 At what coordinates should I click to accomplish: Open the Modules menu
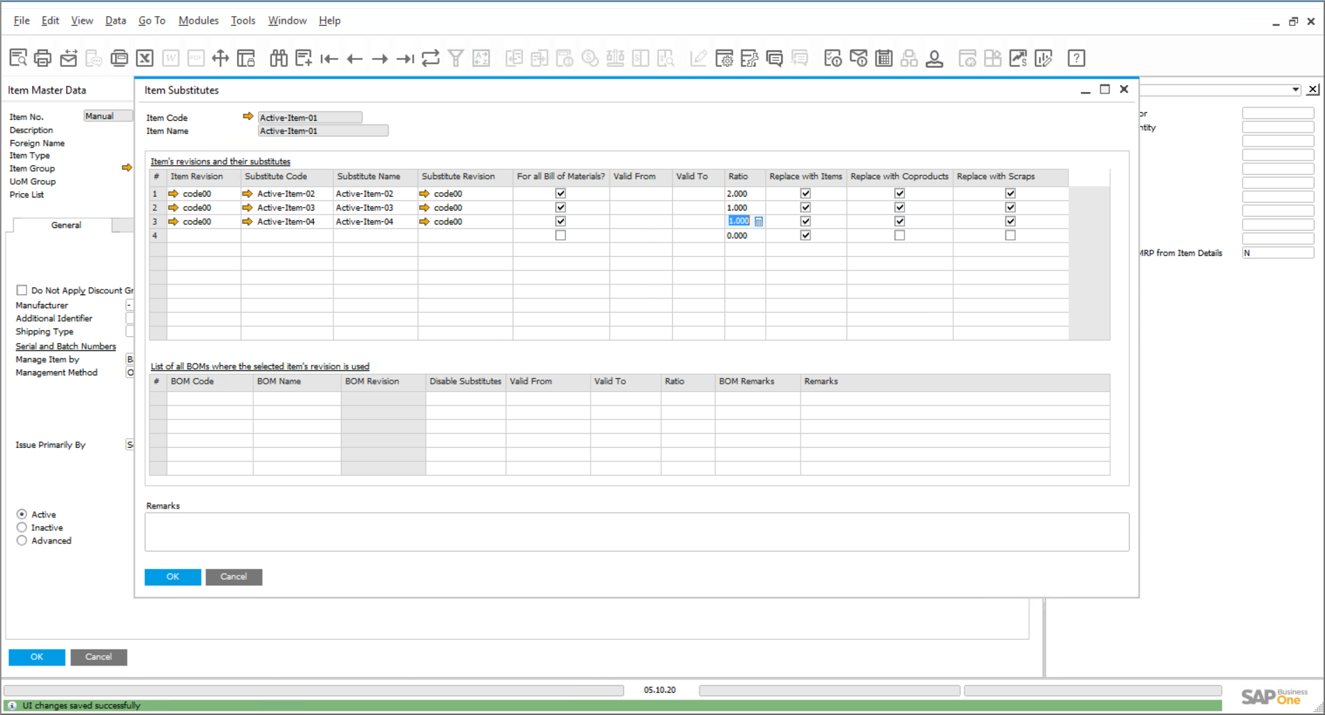[198, 21]
